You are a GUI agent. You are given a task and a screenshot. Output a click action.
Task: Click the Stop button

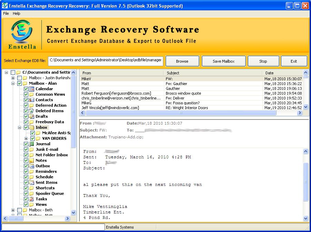pyautogui.click(x=263, y=61)
